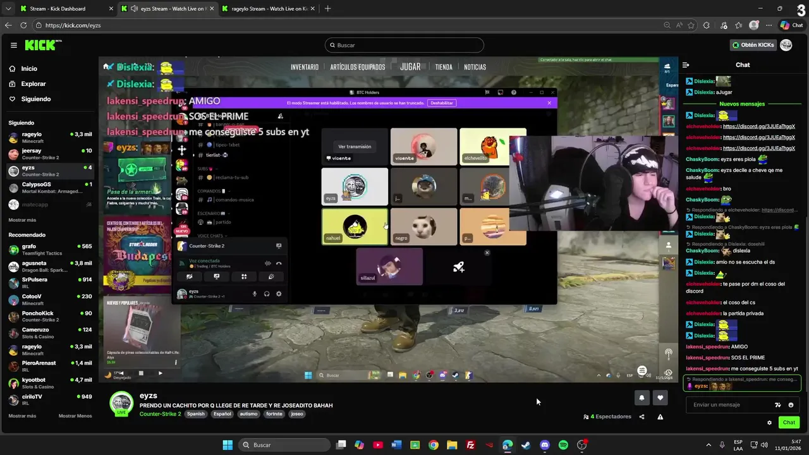809x455 pixels.
Task: Open browser favorites list
Action: click(x=738, y=25)
